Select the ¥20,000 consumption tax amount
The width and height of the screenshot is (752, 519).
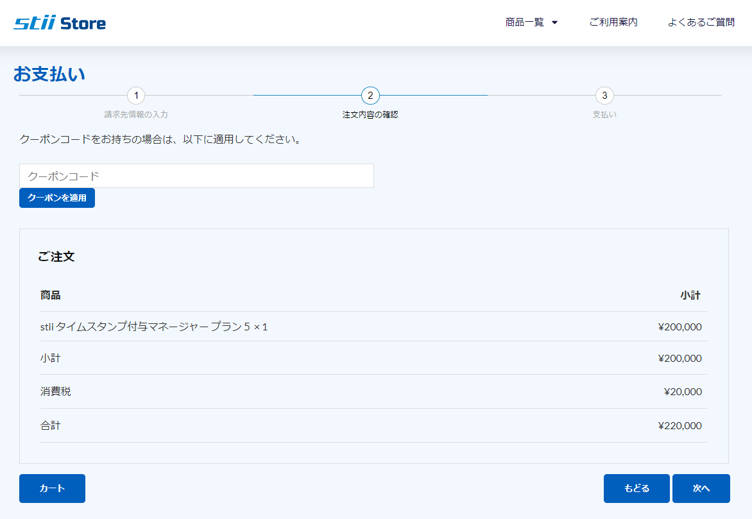point(683,392)
